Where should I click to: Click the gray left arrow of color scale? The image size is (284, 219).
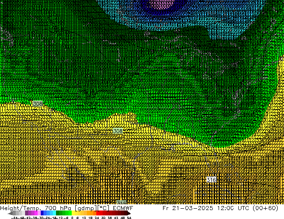[x=10, y=213]
